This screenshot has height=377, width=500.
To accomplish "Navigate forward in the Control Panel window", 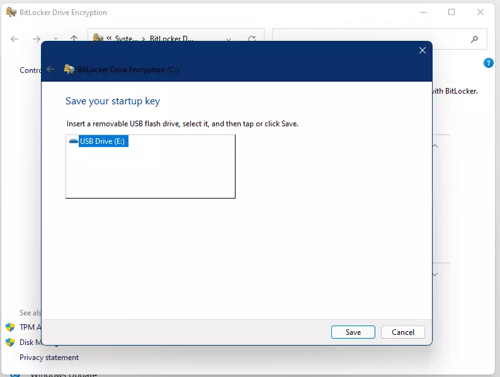I will point(37,39).
